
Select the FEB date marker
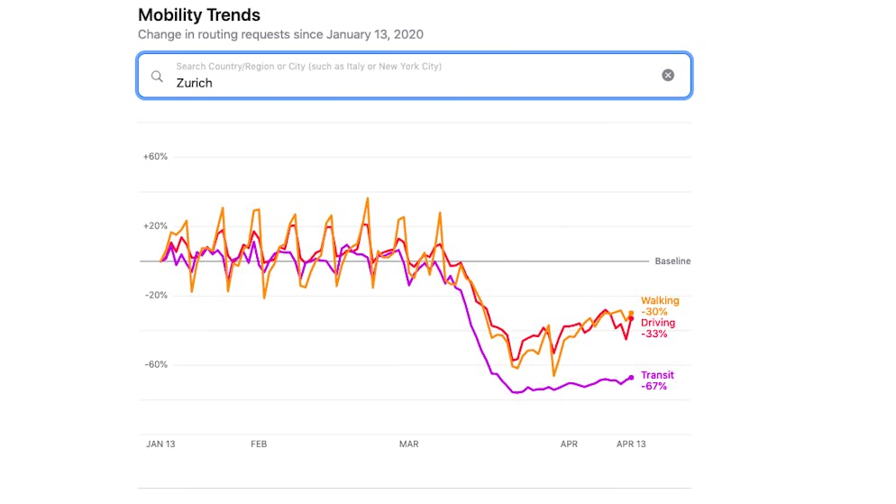point(259,444)
